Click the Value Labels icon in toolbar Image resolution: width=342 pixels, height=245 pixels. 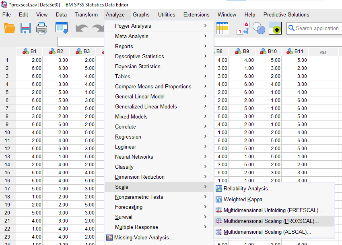point(243,29)
